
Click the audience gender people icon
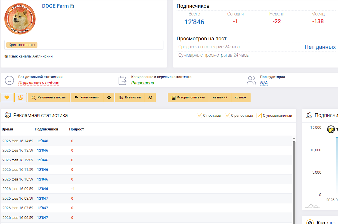(x=251, y=80)
